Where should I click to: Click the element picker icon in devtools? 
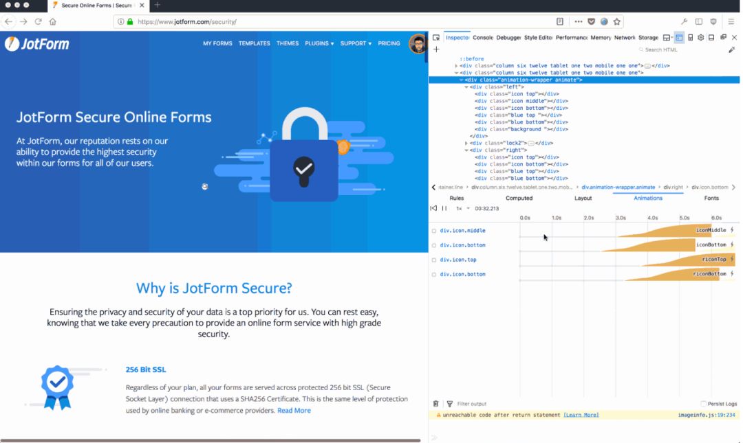(x=436, y=37)
